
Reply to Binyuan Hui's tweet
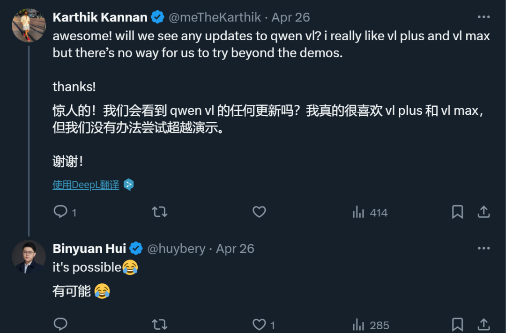tap(60, 324)
